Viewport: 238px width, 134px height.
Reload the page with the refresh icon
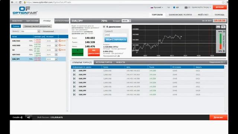(x=20, y=2)
